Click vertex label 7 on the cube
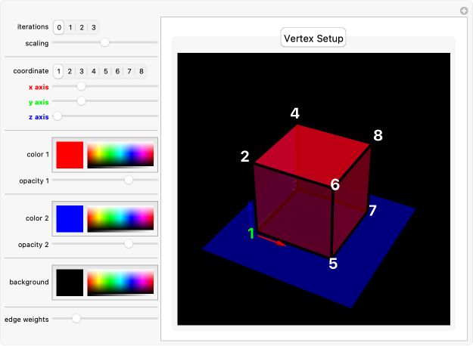473x346 pixels. pos(373,210)
